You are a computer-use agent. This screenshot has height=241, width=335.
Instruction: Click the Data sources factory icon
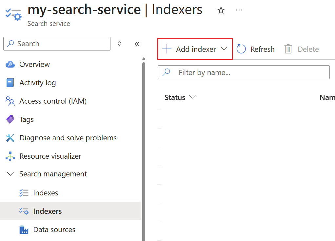click(24, 230)
